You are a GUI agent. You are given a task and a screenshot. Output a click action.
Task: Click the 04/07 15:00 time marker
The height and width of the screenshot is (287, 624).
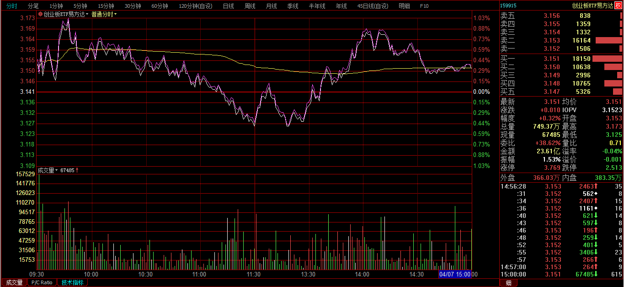[454, 274]
